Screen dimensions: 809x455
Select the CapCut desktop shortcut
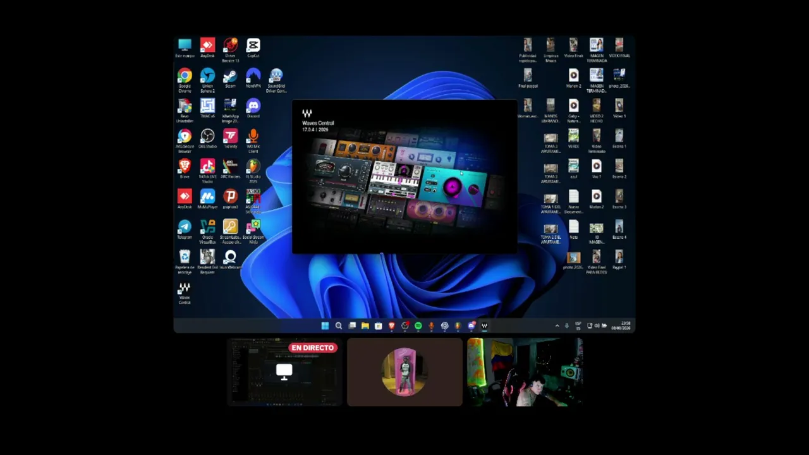pos(253,48)
